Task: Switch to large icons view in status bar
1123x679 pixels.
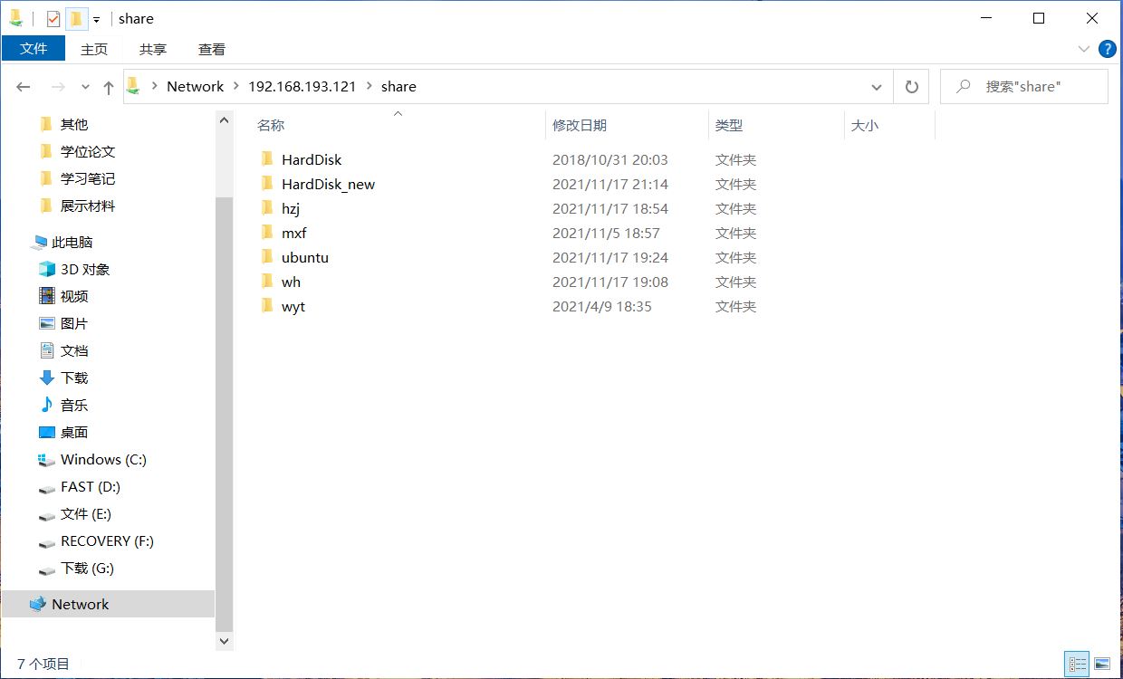Action: click(x=1101, y=665)
